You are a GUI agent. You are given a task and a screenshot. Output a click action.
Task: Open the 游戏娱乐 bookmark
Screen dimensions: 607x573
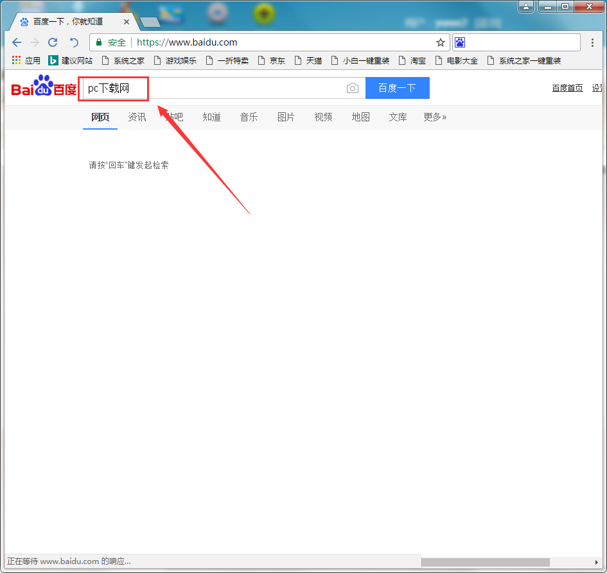click(x=175, y=61)
